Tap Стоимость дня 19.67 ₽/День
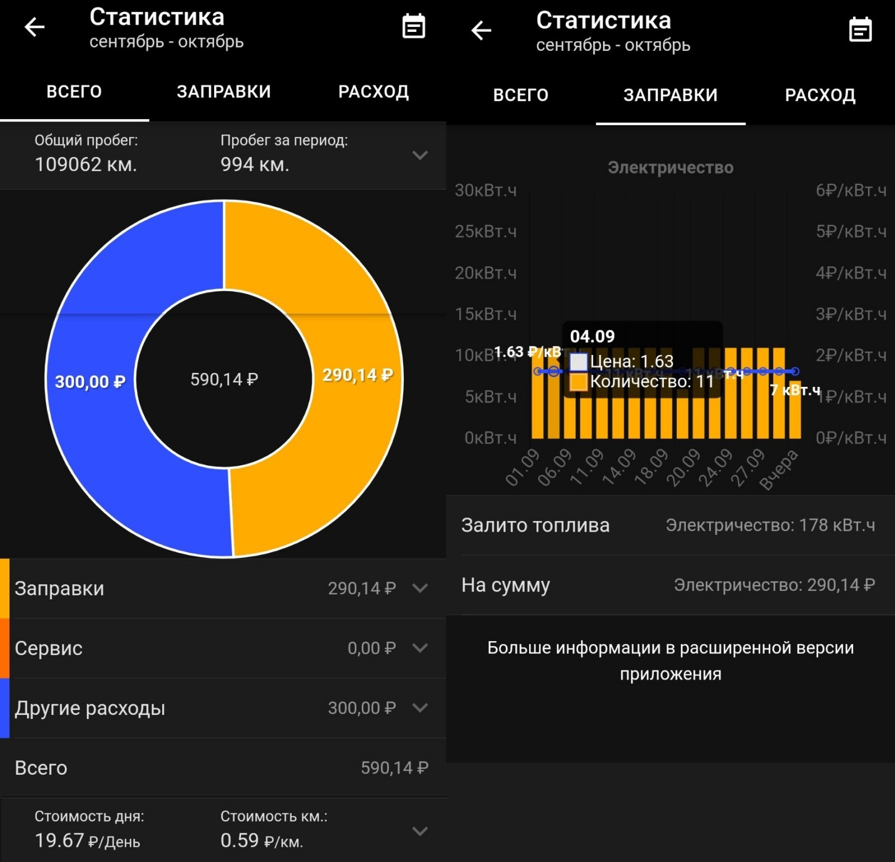This screenshot has height=862, width=895. click(87, 840)
